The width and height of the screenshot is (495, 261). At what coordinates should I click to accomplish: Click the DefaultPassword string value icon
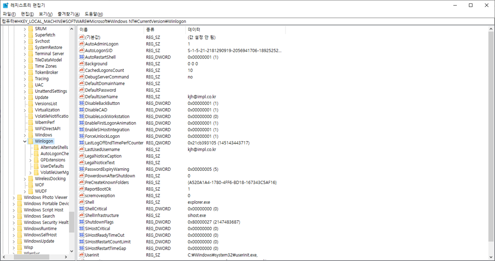82,90
